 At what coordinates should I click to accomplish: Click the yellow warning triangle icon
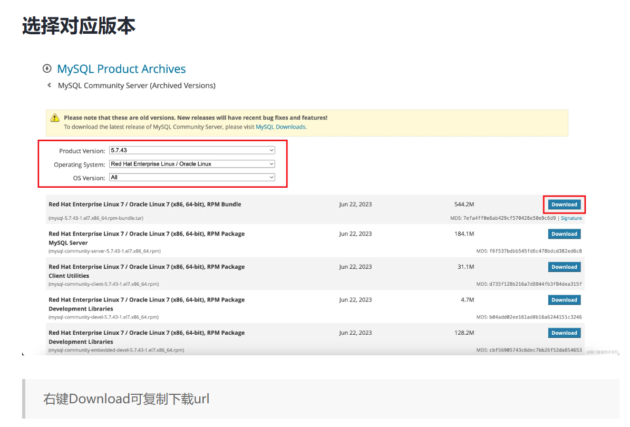[x=55, y=118]
